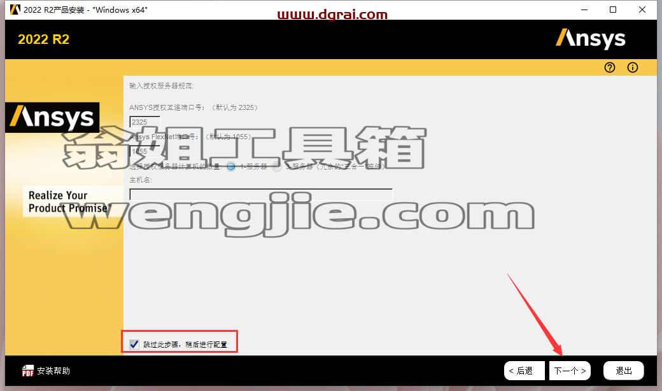Click the hostname input field
Screen dimensions: 662x391
click(261, 194)
